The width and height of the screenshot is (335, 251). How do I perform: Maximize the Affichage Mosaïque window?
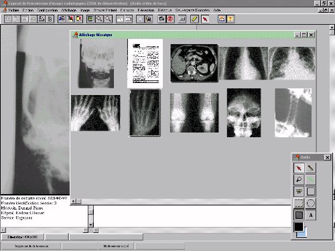coord(304,35)
